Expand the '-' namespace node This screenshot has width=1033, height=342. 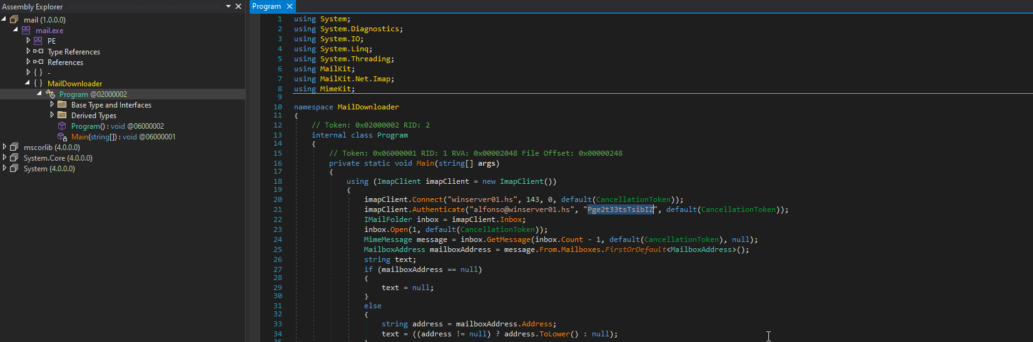click(x=28, y=73)
